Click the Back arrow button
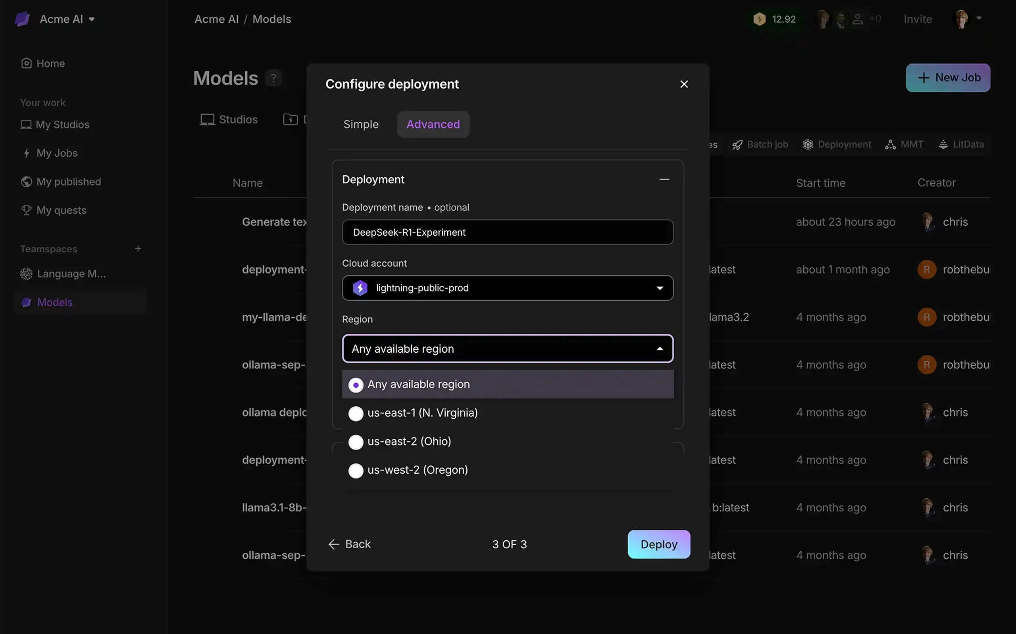 tap(349, 544)
